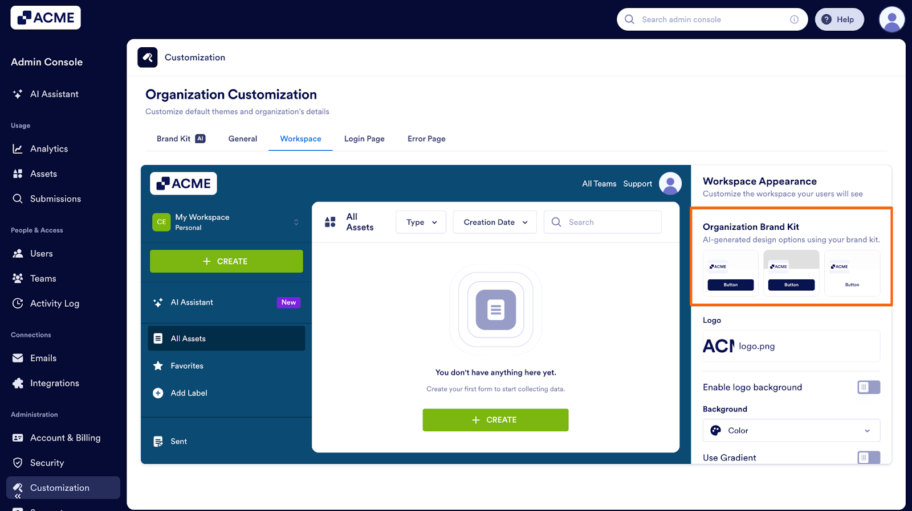Click the Search admin console field
Viewport: 912px width, 511px height.
point(712,19)
